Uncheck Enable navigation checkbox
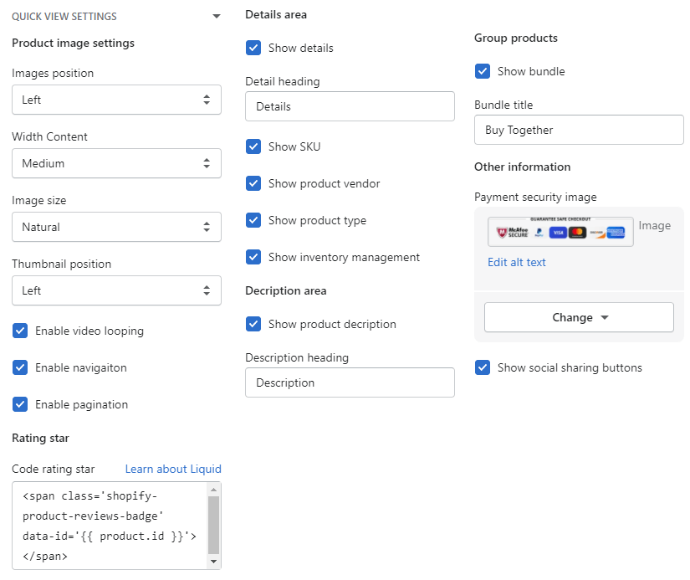The width and height of the screenshot is (690, 580). 21,367
